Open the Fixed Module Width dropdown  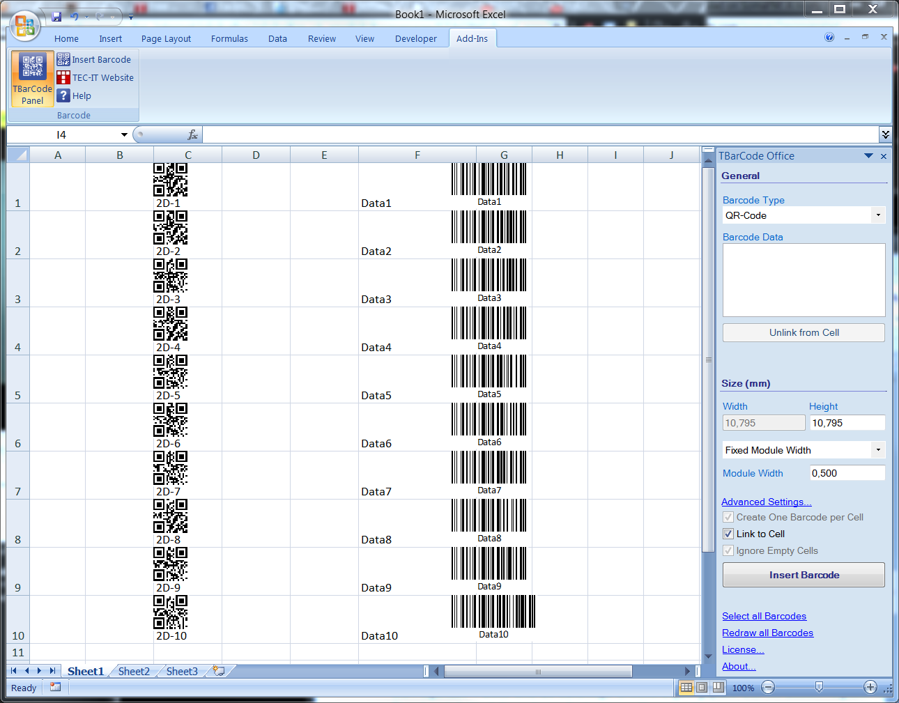pos(878,450)
